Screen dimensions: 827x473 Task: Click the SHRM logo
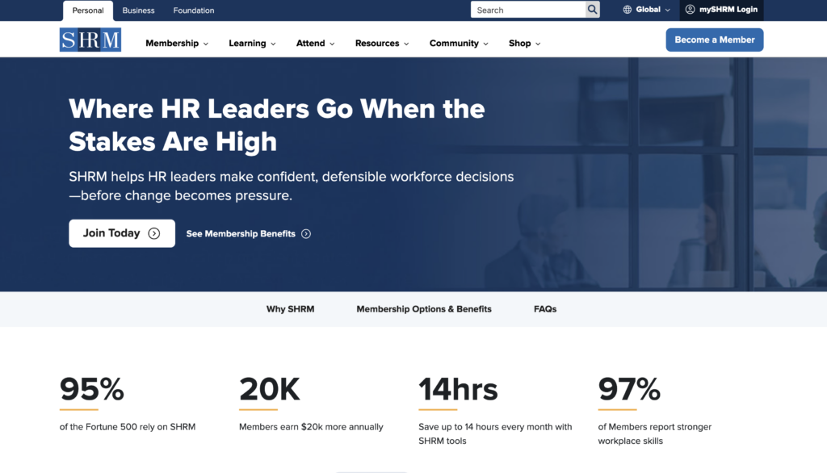point(90,40)
